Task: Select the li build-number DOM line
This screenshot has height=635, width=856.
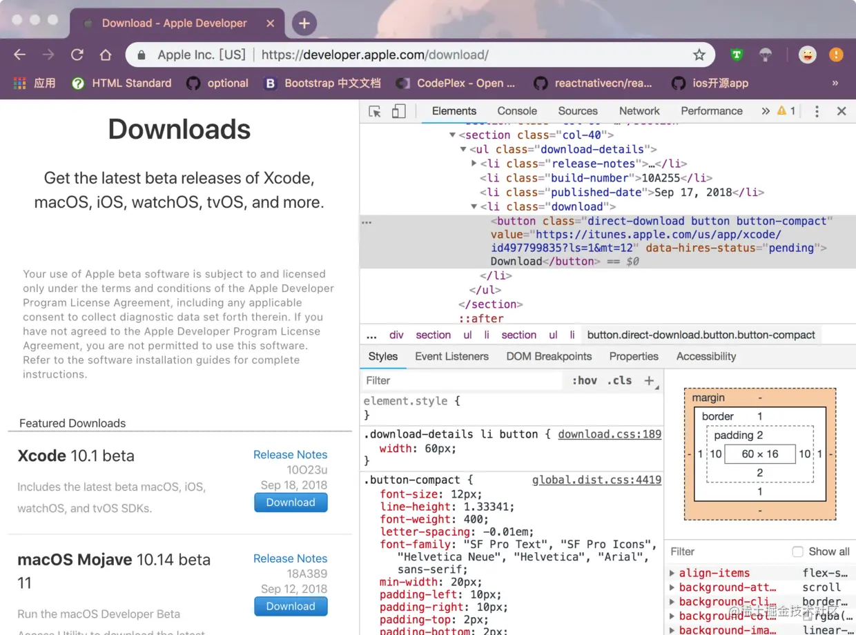Action: pyautogui.click(x=596, y=178)
